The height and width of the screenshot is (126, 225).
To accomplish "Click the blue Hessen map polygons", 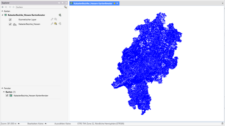I will (146, 63).
